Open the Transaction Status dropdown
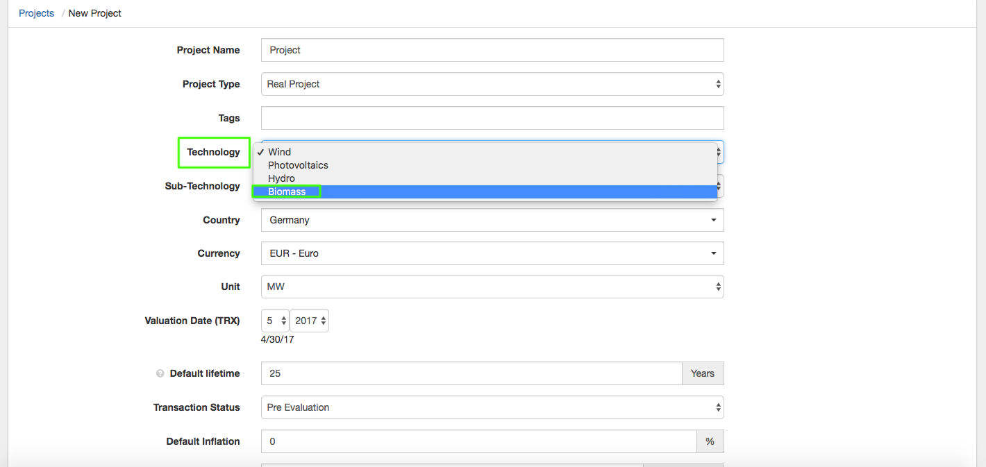This screenshot has width=986, height=467. [492, 407]
